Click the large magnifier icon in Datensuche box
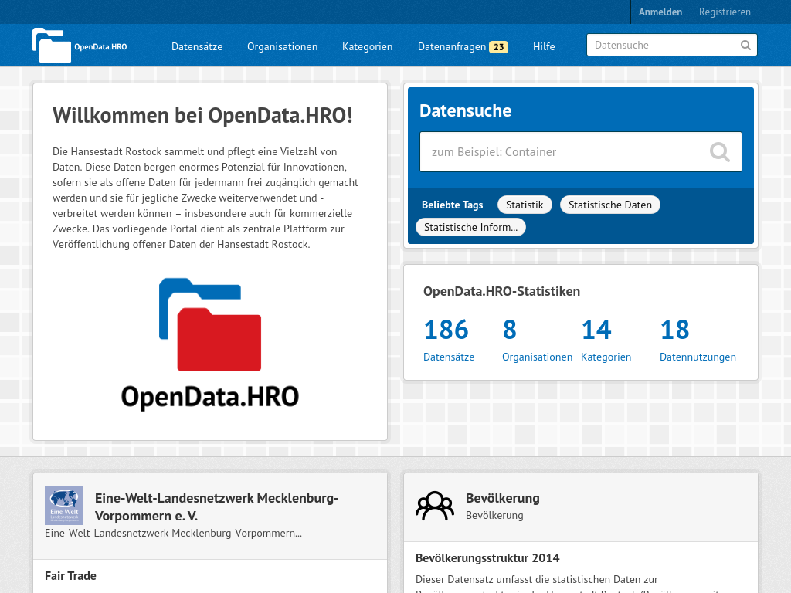Viewport: 791px width, 593px height. tap(719, 152)
